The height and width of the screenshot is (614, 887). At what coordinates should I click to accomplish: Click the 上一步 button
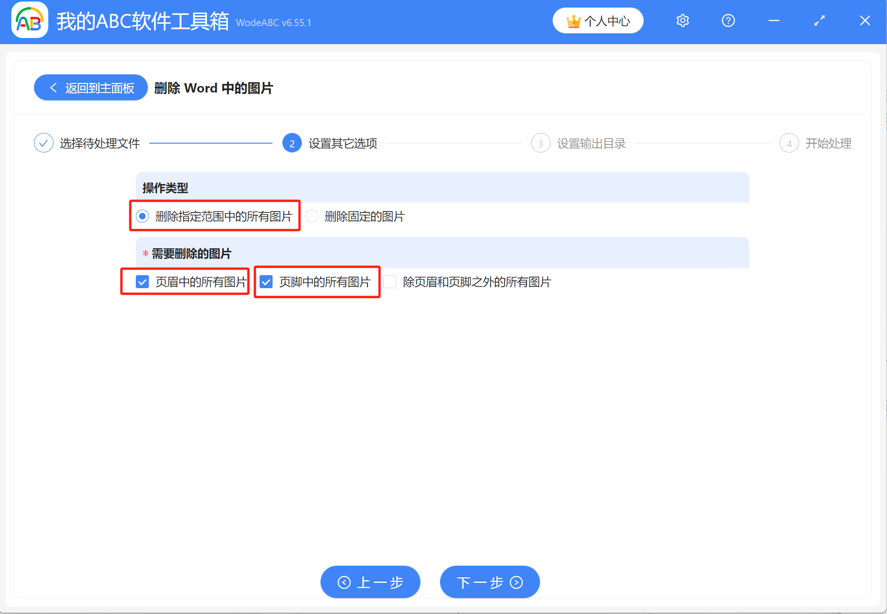[x=370, y=582]
